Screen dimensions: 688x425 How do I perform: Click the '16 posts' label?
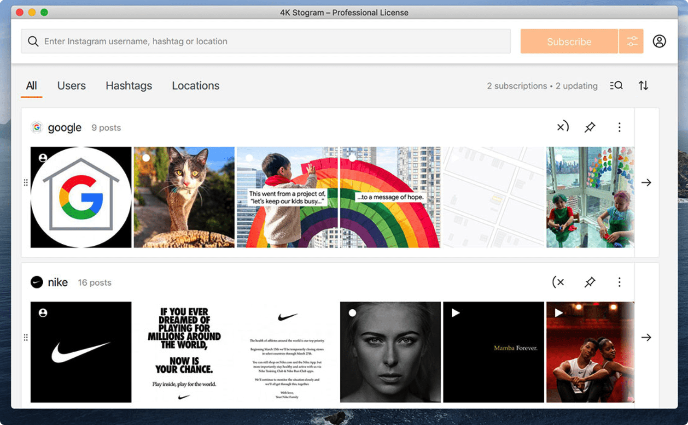point(94,283)
